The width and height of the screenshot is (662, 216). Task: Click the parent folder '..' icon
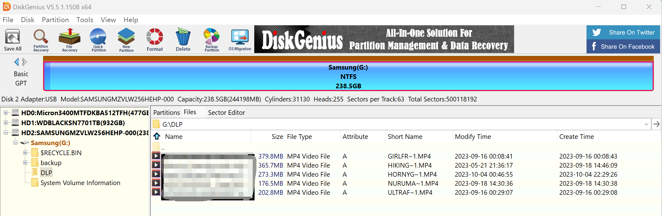tap(156, 147)
